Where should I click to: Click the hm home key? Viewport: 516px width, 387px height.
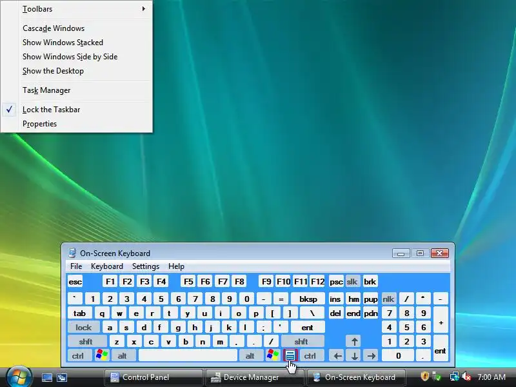coord(353,299)
